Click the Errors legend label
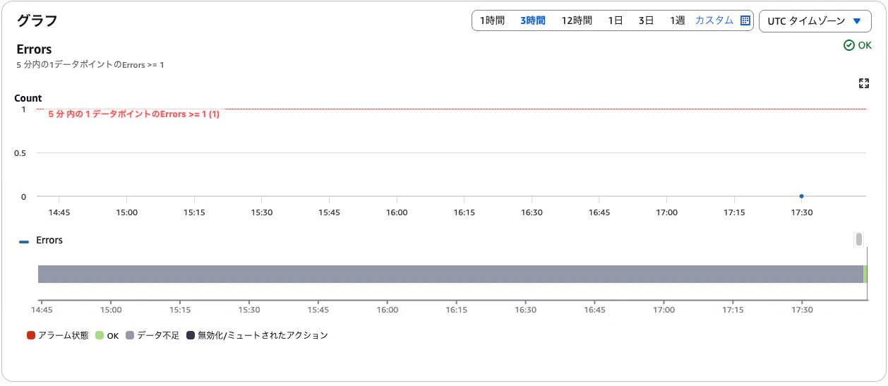Image resolution: width=888 pixels, height=386 pixels. pos(49,240)
